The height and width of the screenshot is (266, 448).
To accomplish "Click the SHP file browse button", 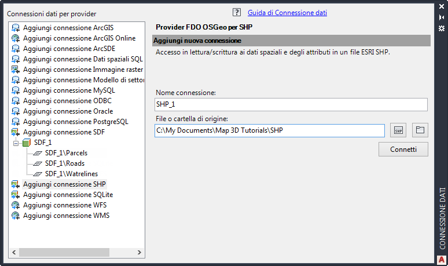I will 398,130.
